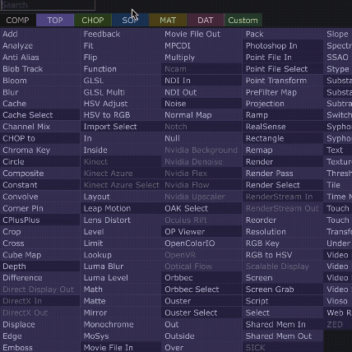Pick the Shared Mem In operator
The width and height of the screenshot is (352, 352).
click(x=283, y=325)
